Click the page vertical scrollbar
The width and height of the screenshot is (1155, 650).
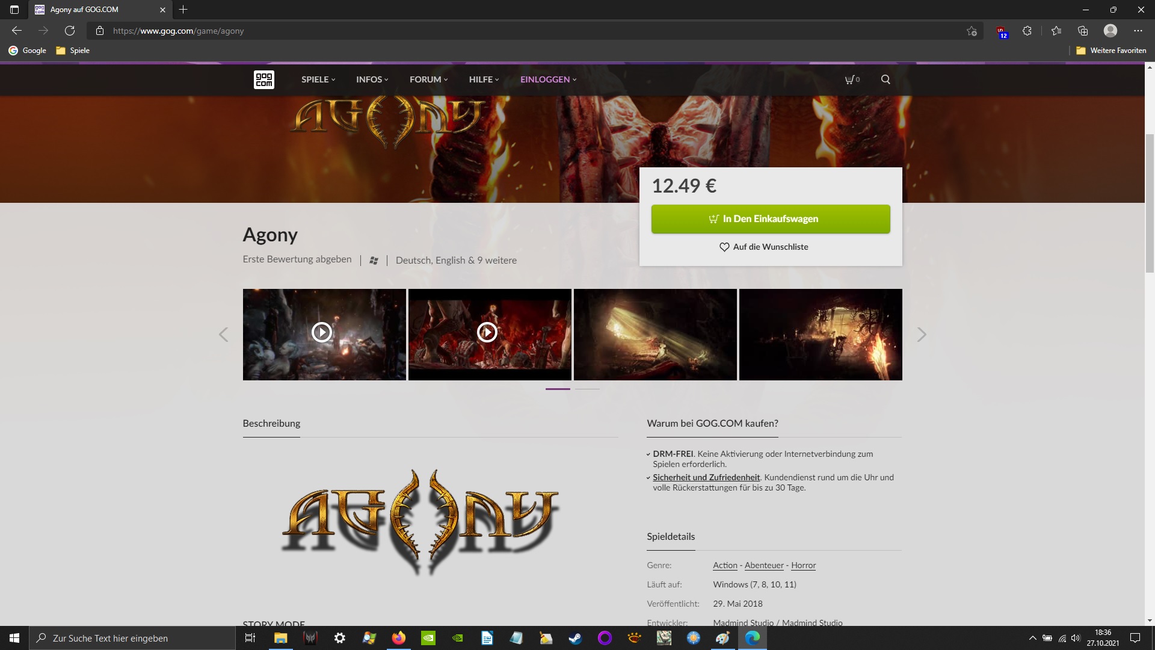pos(1150,203)
